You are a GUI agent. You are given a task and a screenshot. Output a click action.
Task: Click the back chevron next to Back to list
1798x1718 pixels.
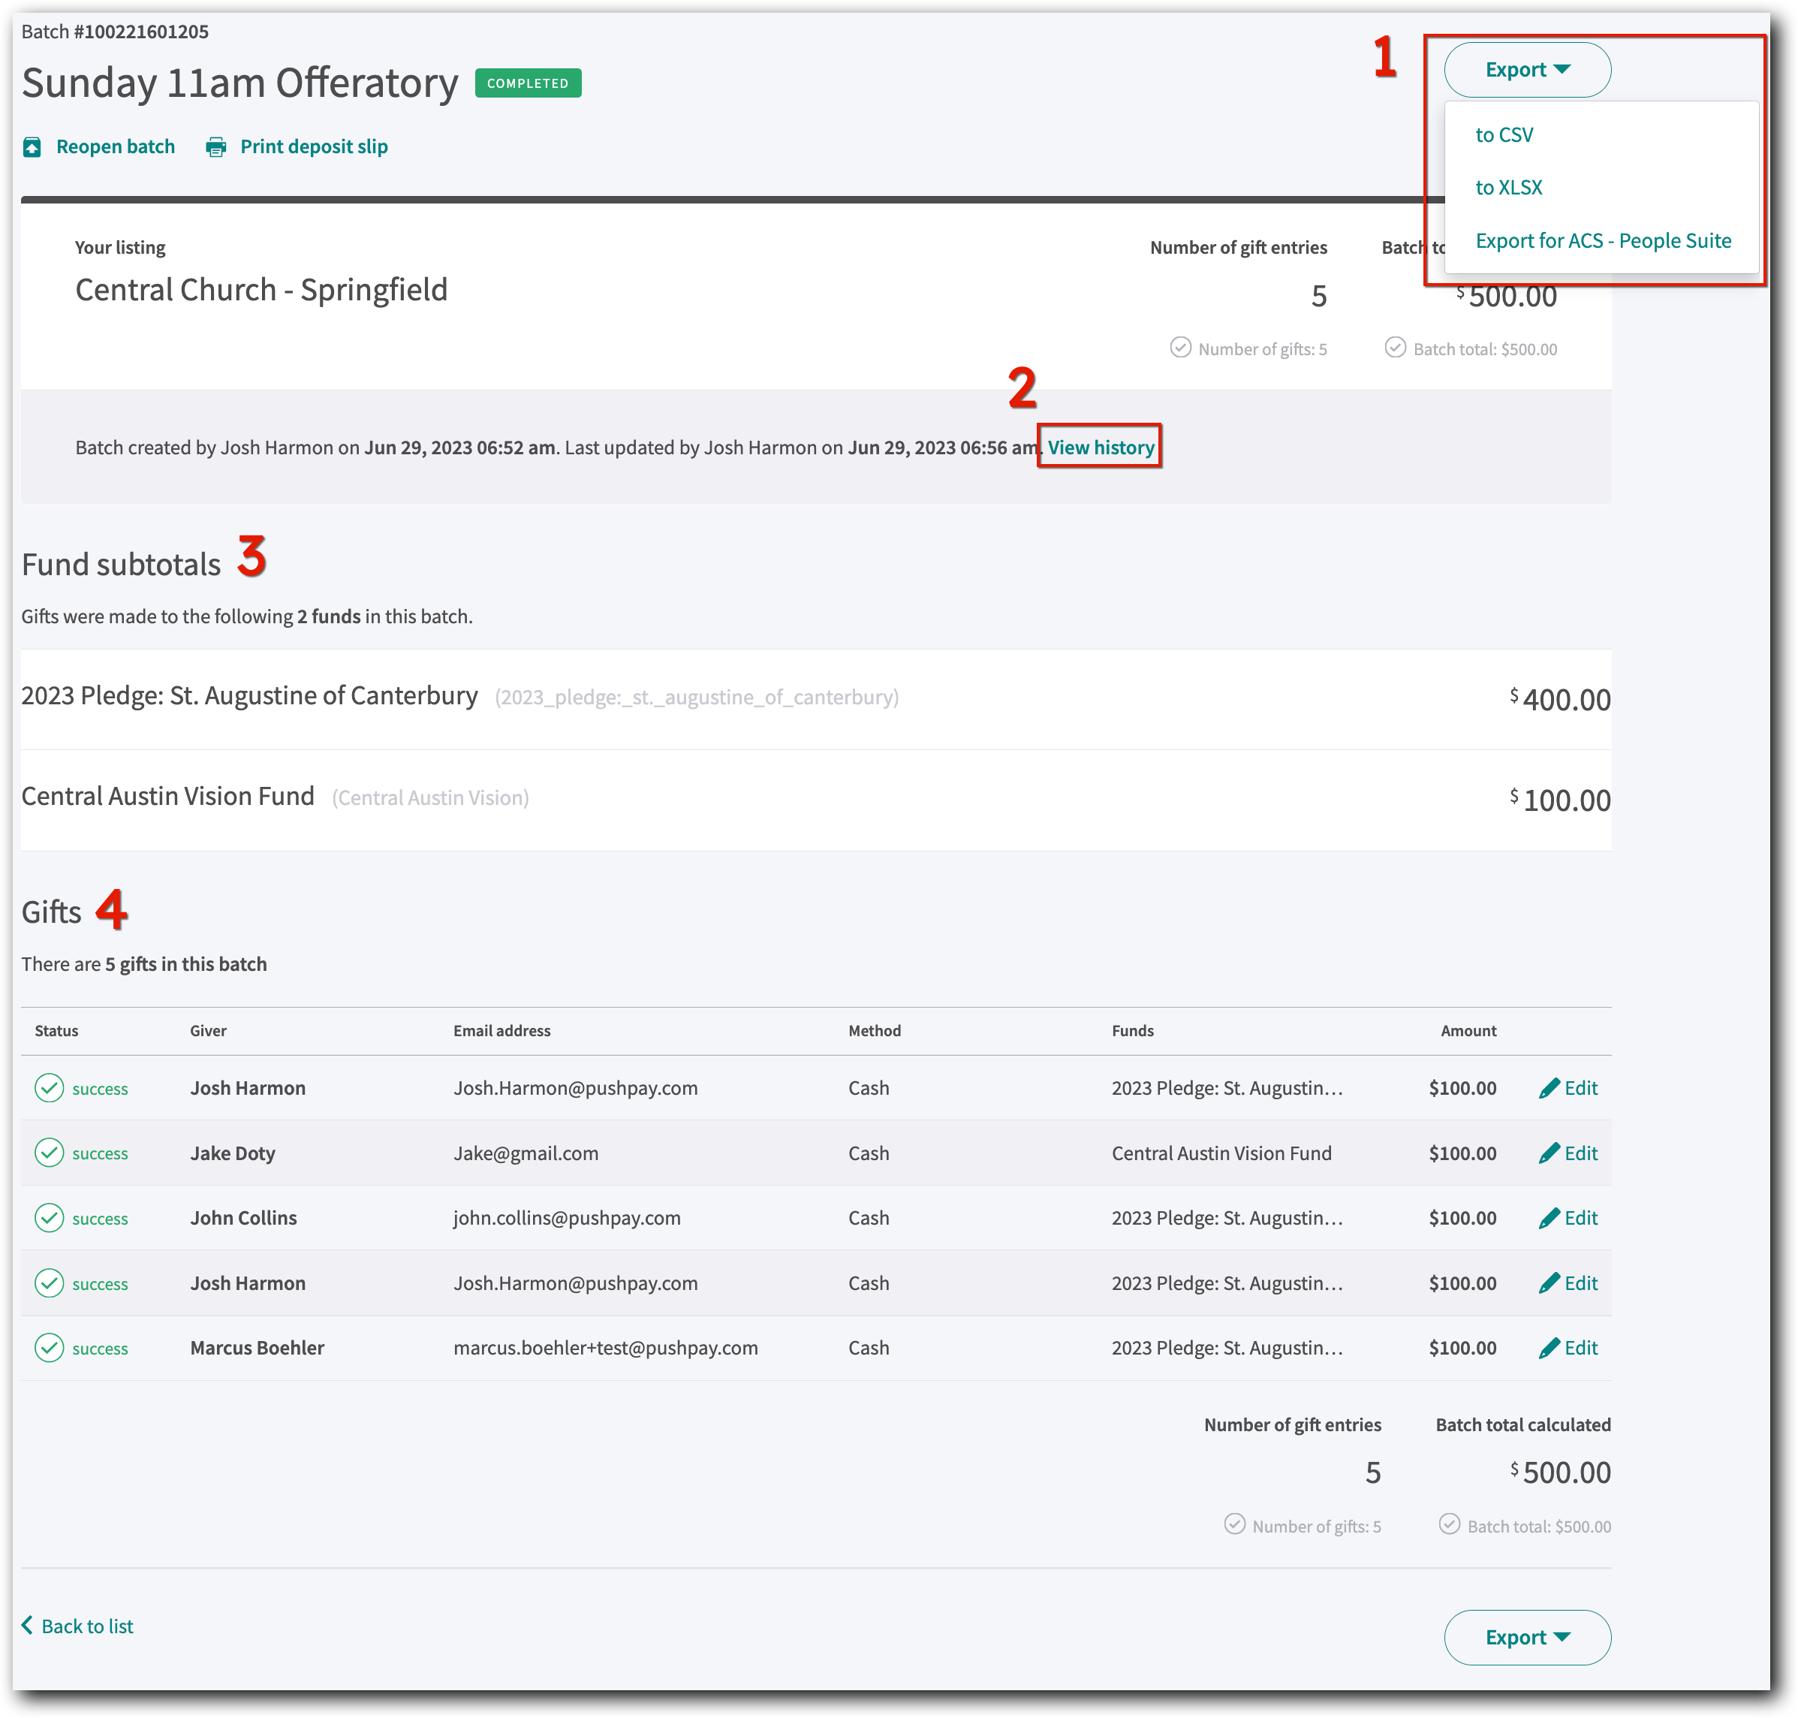(x=28, y=1626)
